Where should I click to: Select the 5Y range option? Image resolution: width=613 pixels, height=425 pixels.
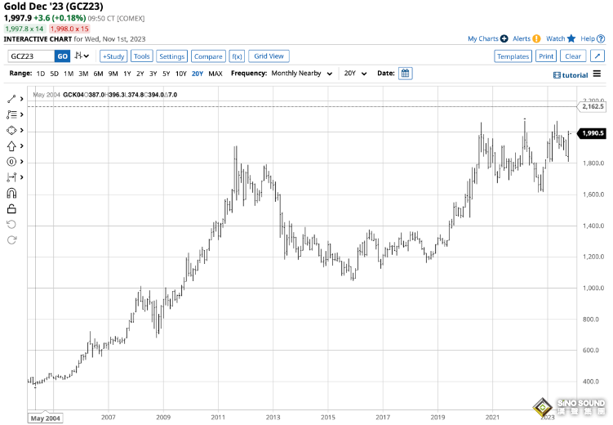[166, 74]
